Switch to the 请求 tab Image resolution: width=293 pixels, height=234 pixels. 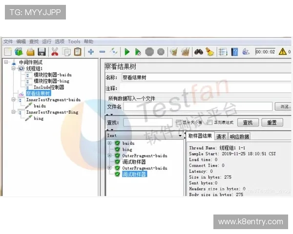point(221,136)
